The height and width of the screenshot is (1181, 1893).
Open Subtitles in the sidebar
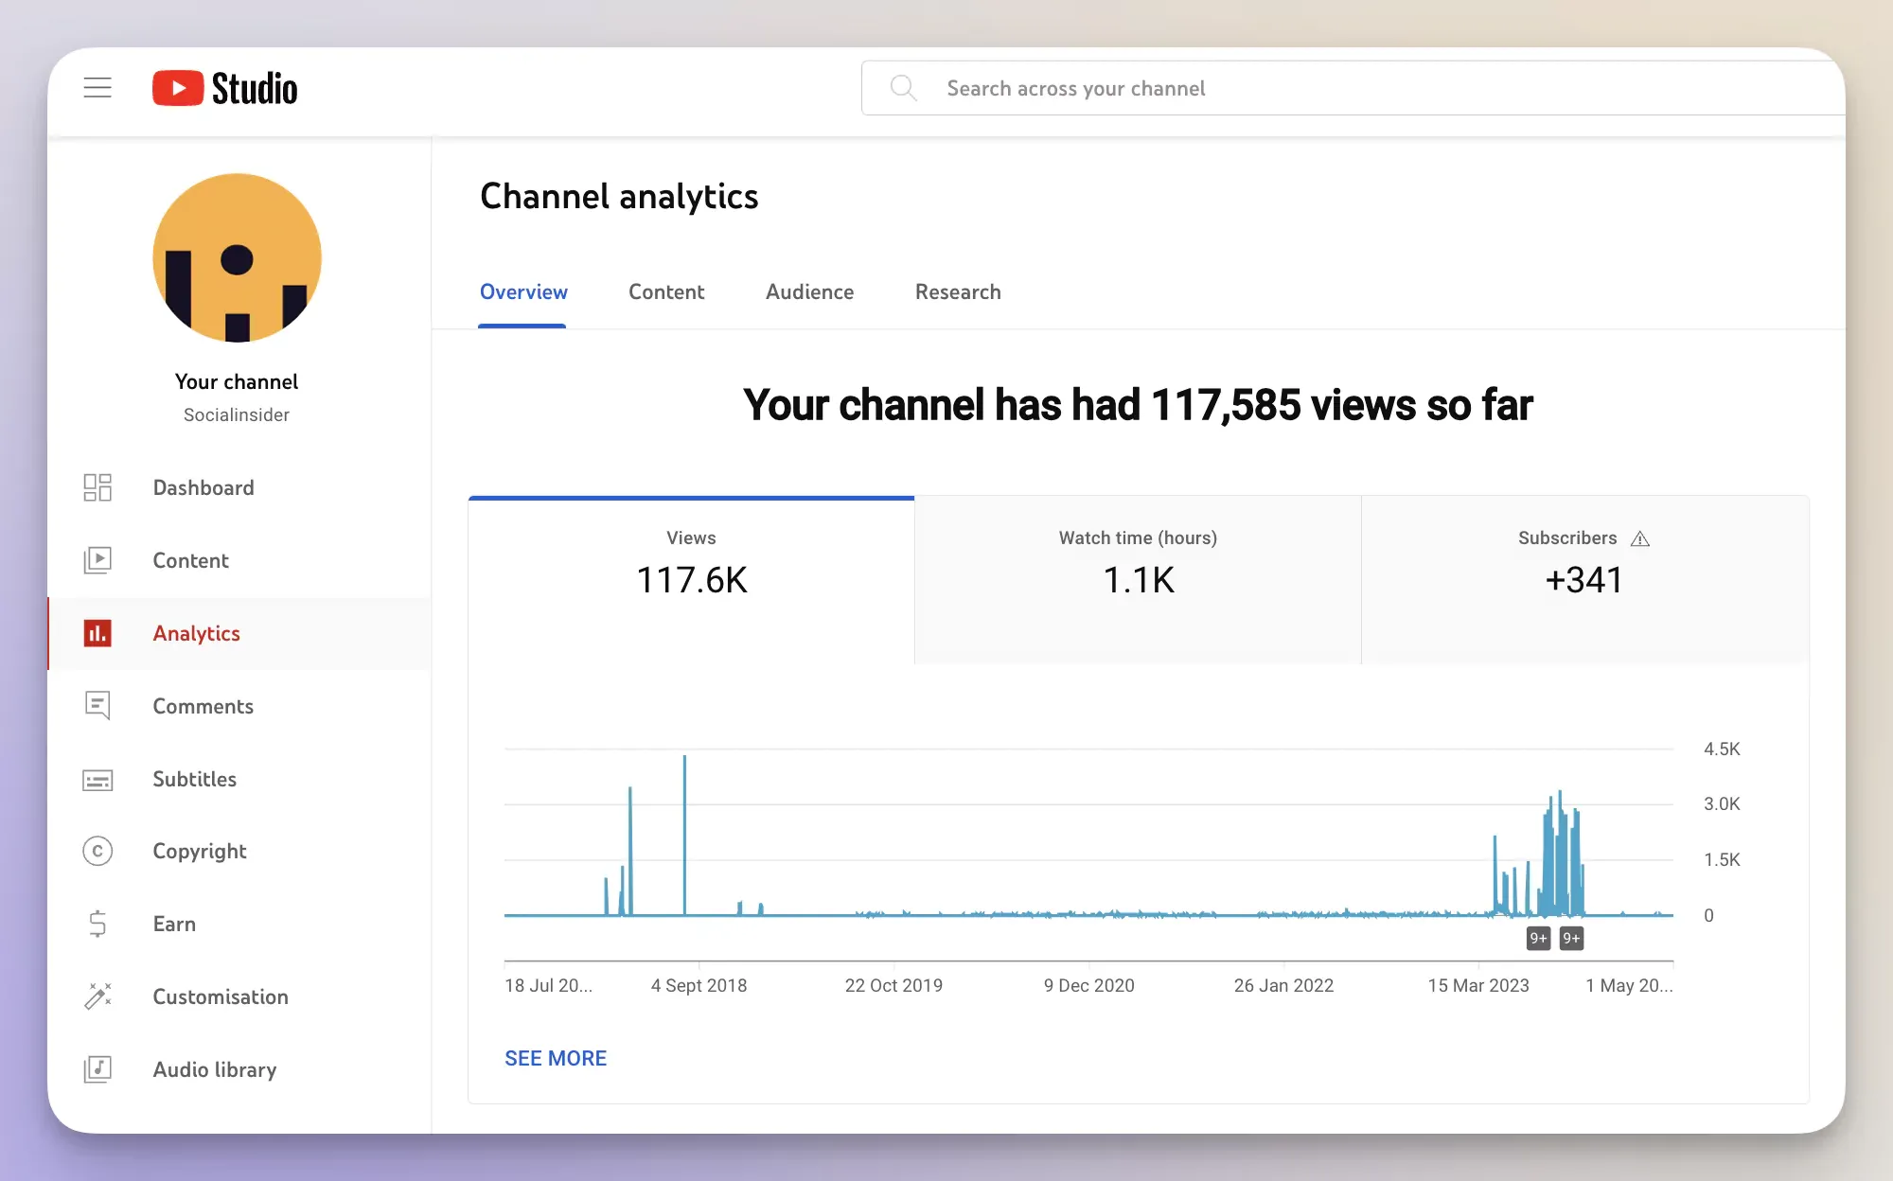coord(239,779)
